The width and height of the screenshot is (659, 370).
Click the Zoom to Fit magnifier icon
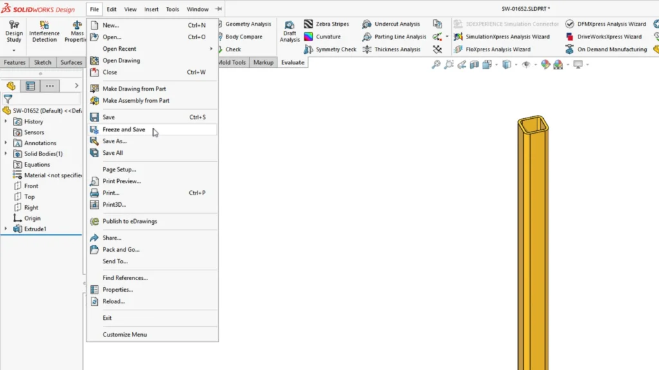pyautogui.click(x=436, y=65)
